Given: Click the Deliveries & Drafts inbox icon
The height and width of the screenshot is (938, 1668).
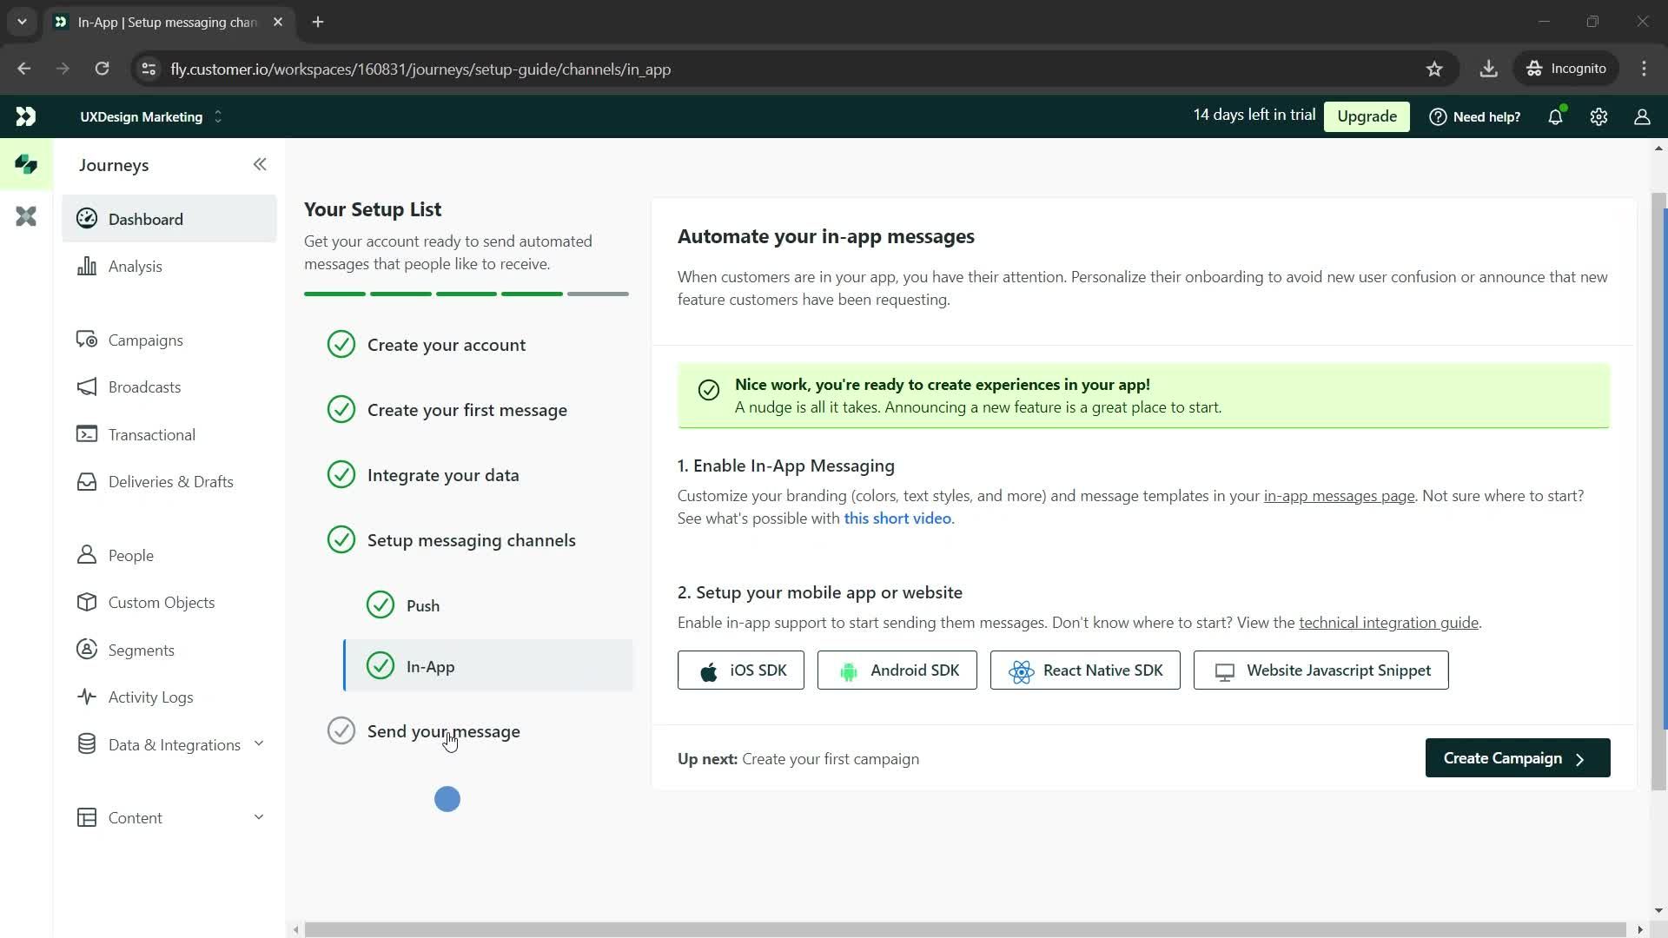Looking at the screenshot, I should point(87,481).
